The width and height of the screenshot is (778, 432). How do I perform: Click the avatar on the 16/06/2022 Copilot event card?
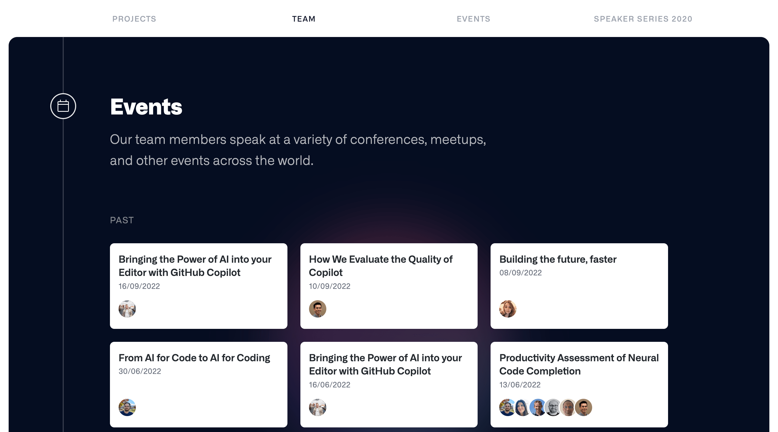point(317,407)
